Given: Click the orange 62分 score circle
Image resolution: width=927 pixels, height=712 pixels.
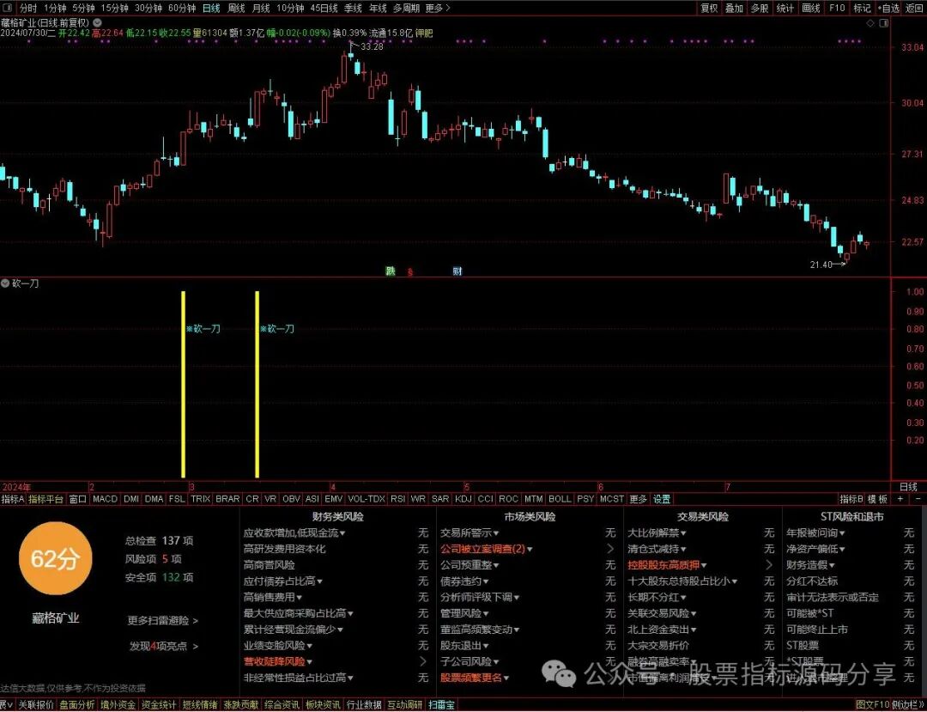Looking at the screenshot, I should point(56,558).
